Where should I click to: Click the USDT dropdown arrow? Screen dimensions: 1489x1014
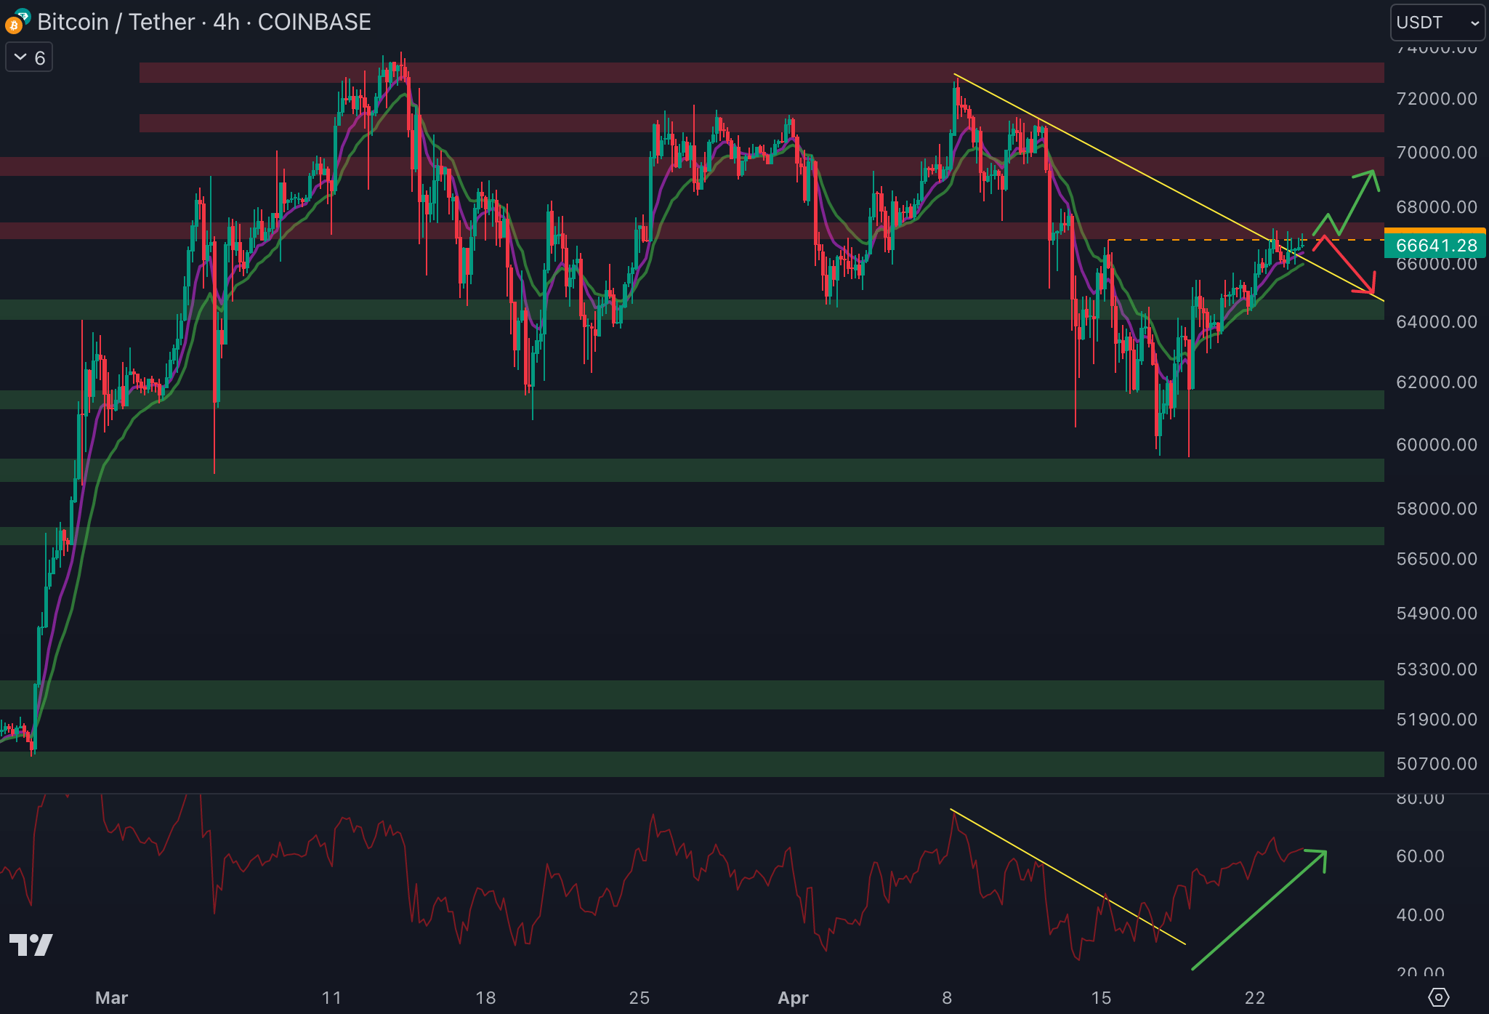point(1474,23)
